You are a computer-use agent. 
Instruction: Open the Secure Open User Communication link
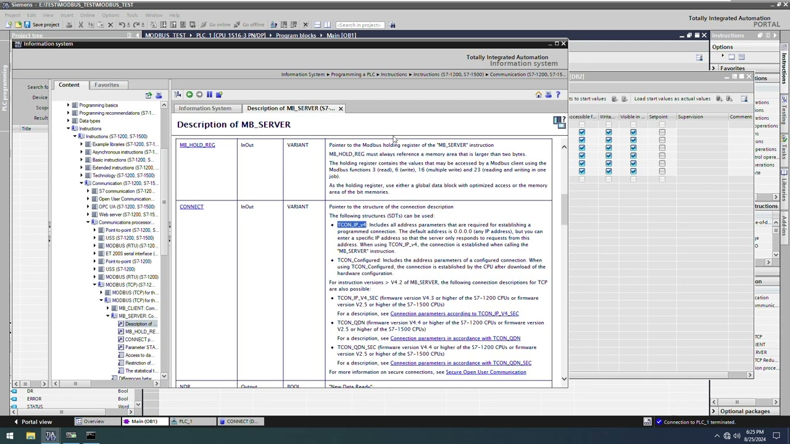pos(486,372)
